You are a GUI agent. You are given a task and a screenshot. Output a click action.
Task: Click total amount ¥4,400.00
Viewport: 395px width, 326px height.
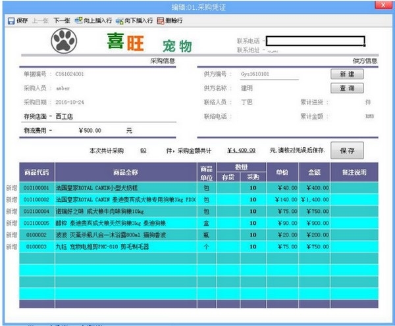pyautogui.click(x=242, y=151)
